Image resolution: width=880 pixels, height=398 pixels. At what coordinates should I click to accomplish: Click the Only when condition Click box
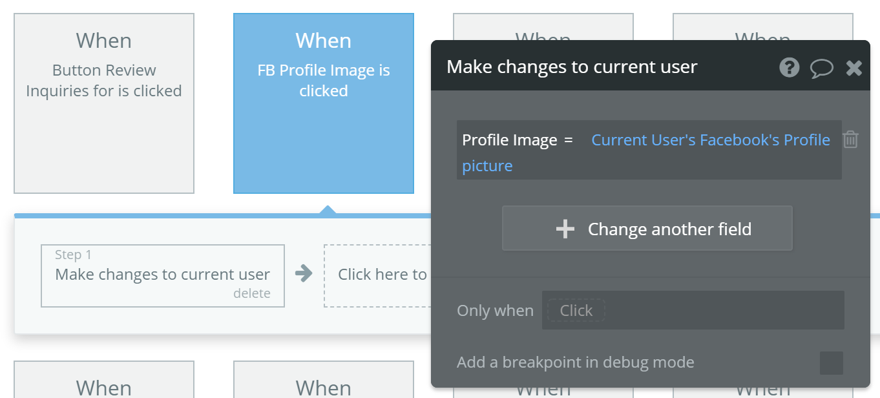(576, 310)
